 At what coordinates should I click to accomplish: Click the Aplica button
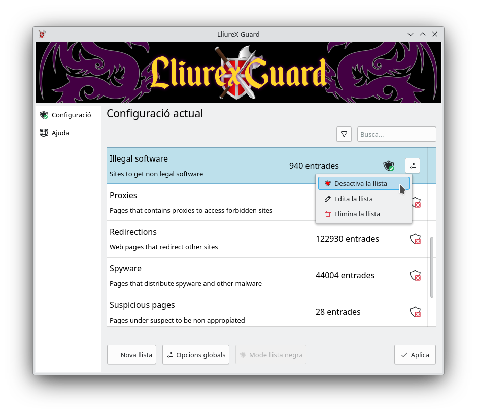tap(415, 355)
